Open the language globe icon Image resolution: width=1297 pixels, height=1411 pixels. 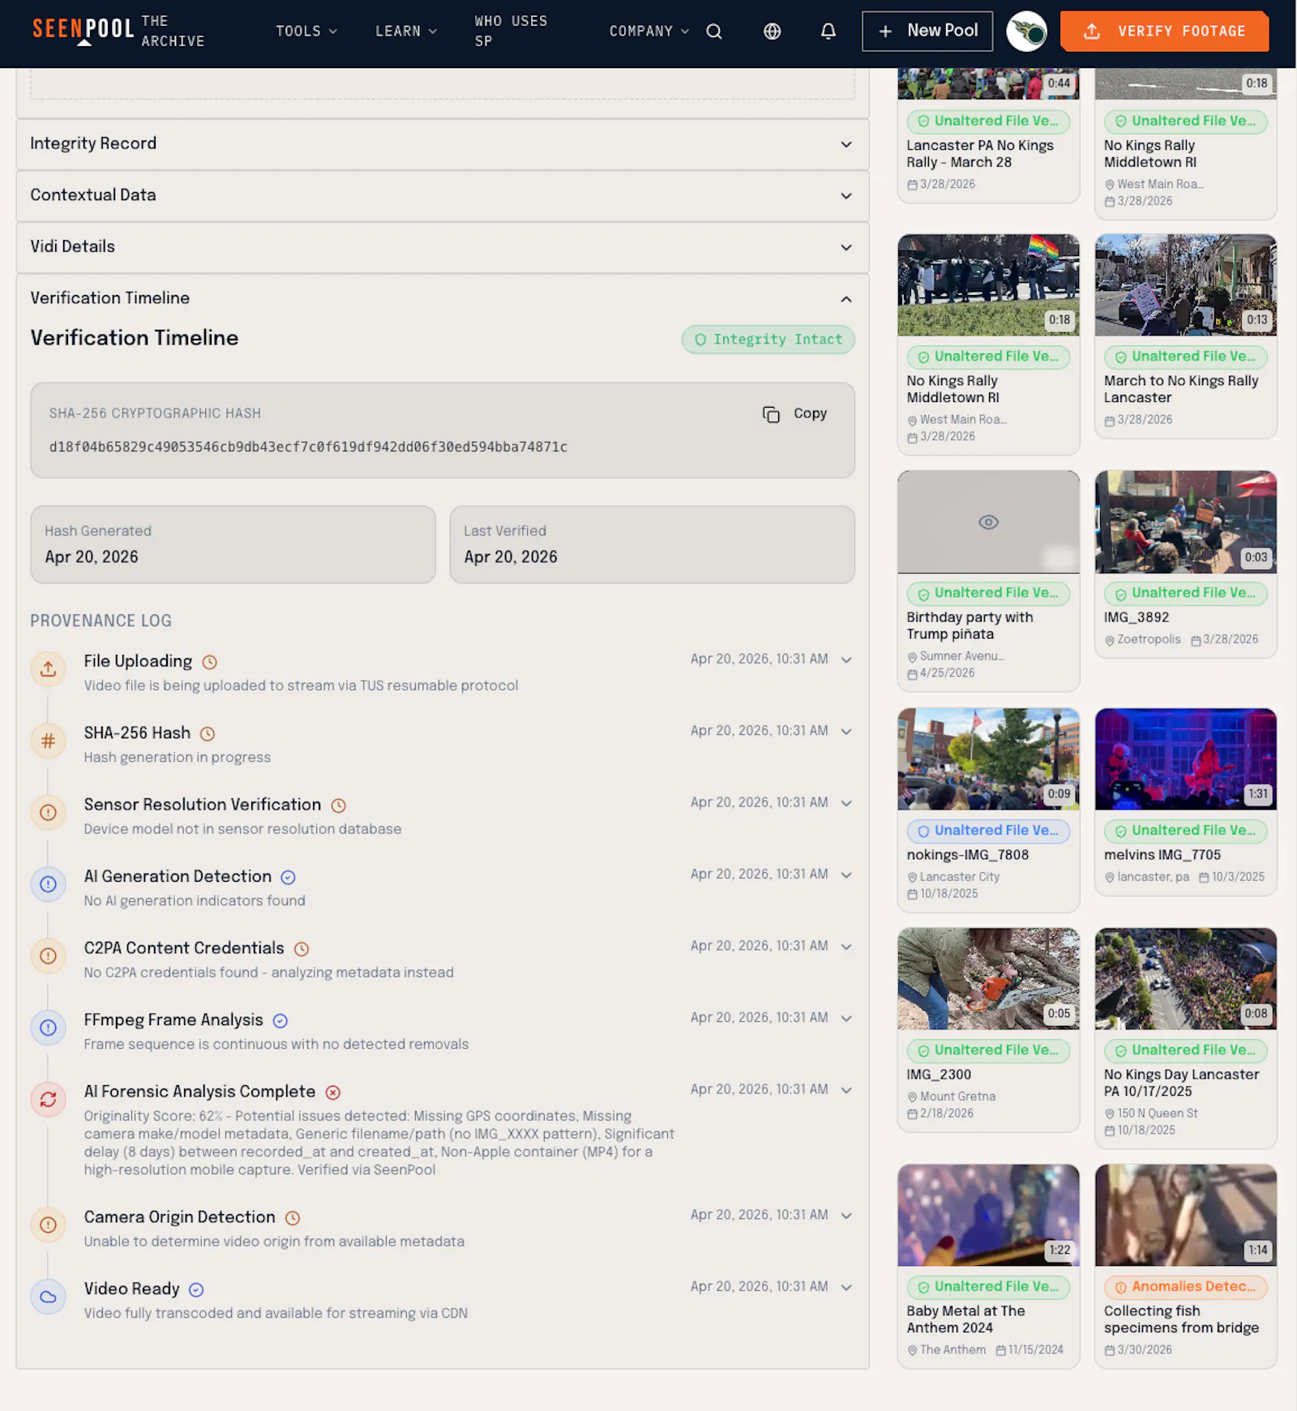point(772,32)
